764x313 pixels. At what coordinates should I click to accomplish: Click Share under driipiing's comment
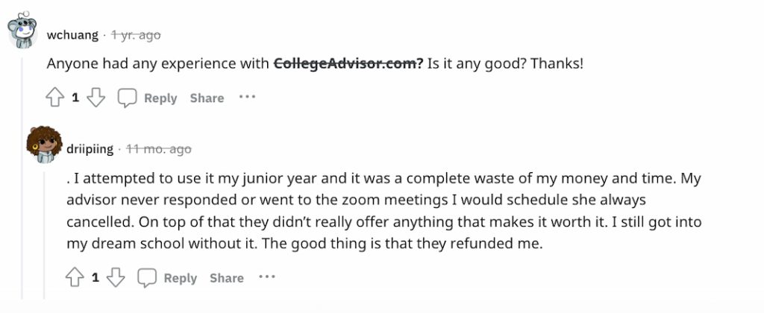(x=227, y=278)
